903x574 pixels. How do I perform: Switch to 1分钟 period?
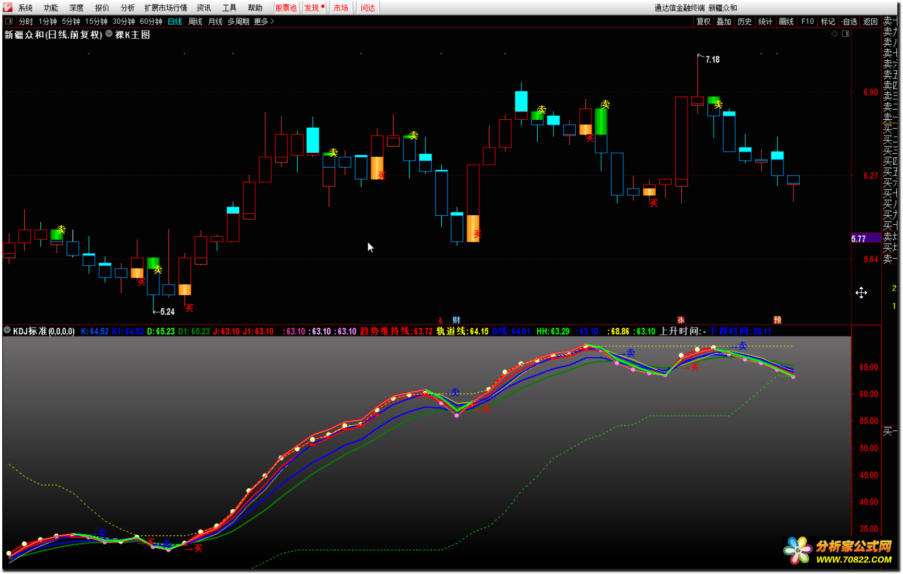[48, 22]
